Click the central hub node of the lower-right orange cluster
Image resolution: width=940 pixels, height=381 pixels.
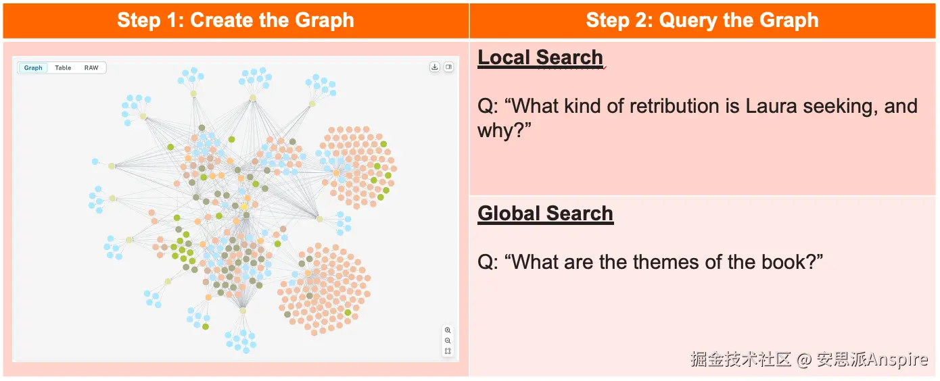click(308, 274)
